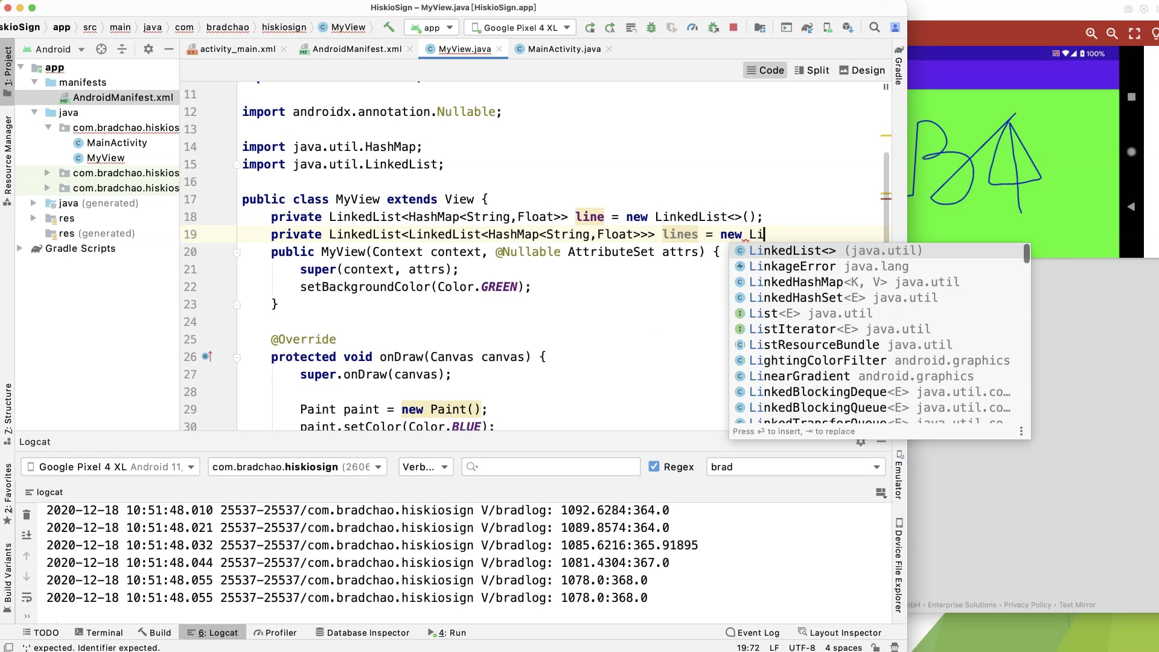Viewport: 1159px width, 652px height.
Task: Open the Profiler gauge icon in toolbar
Action: click(x=692, y=27)
